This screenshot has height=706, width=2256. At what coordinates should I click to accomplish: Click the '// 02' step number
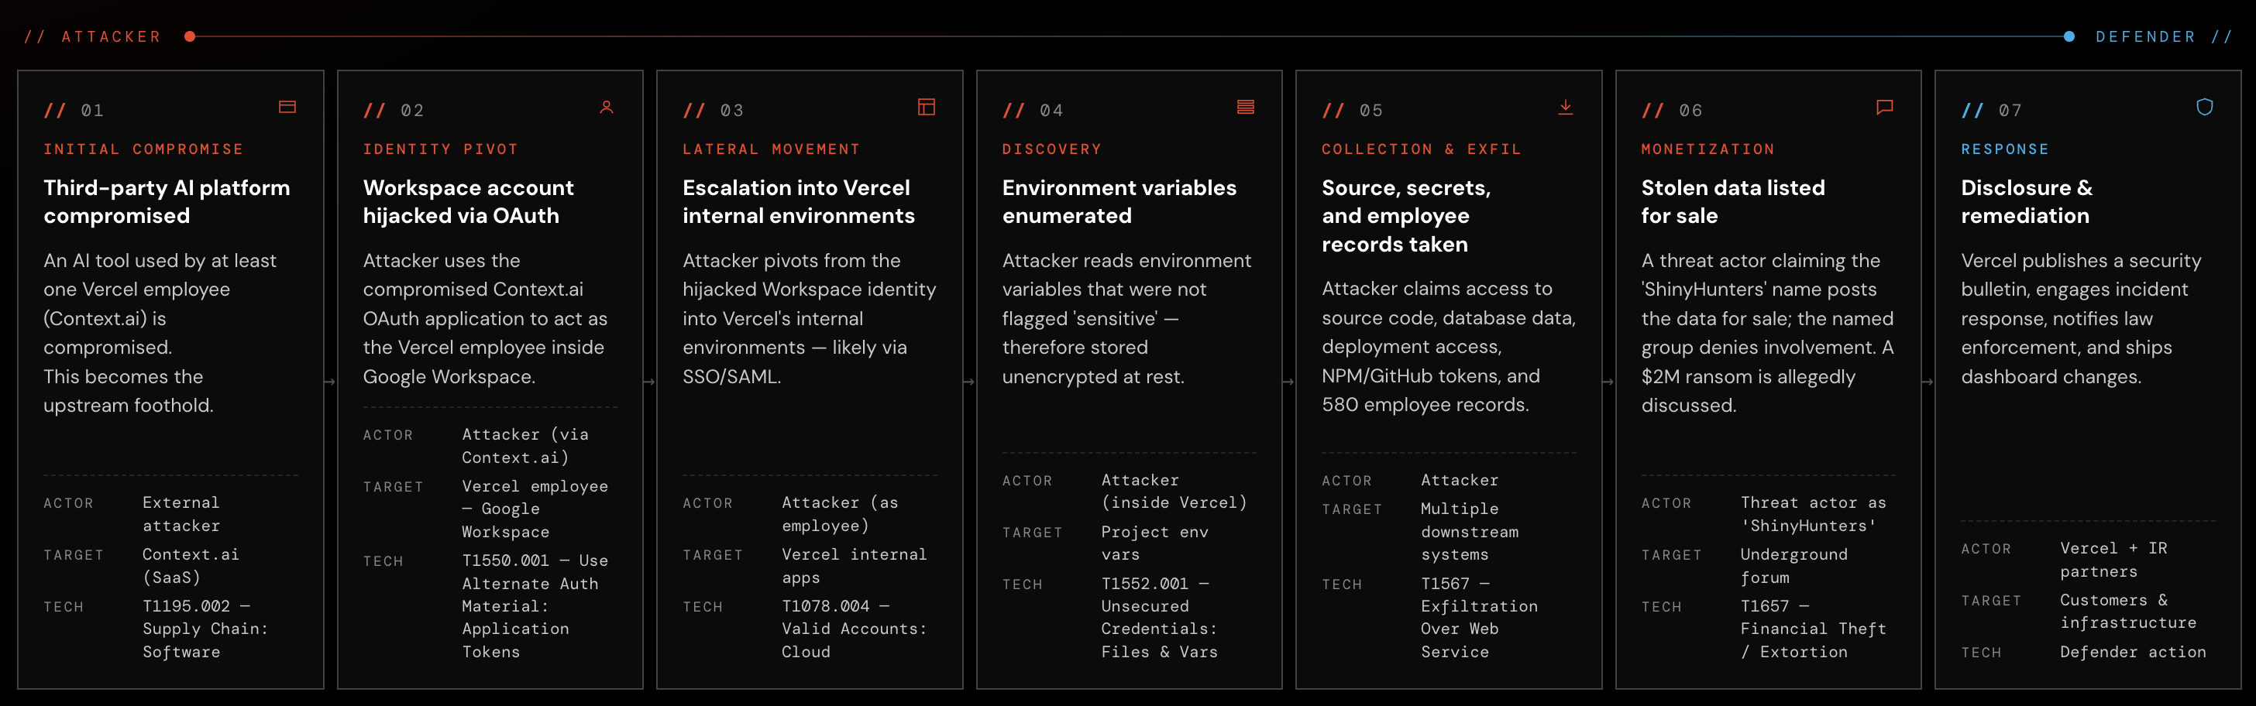394,110
